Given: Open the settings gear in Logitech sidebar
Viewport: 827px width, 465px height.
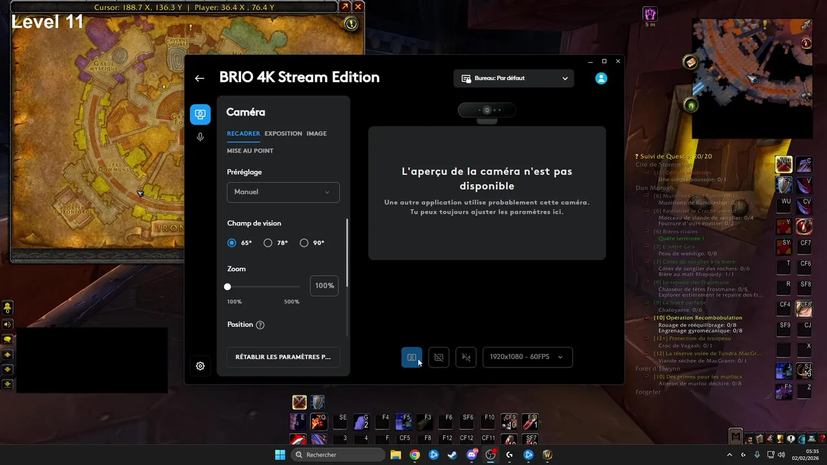Looking at the screenshot, I should [x=200, y=366].
